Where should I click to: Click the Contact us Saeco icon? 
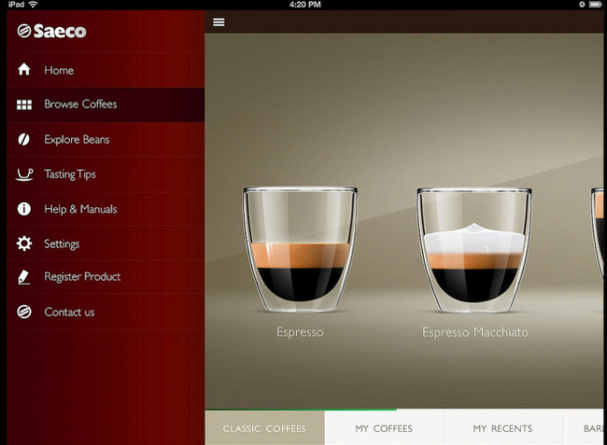[x=24, y=312]
